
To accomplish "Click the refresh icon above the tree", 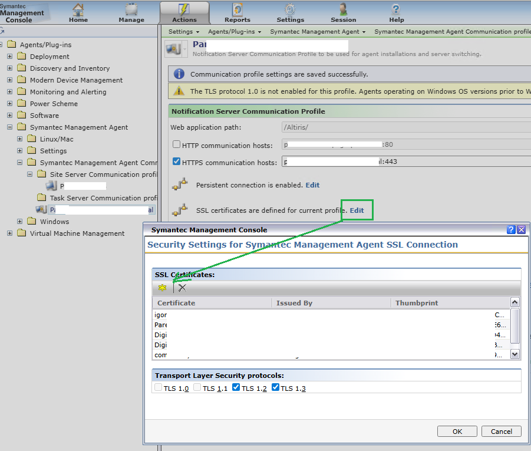I will (x=2, y=31).
